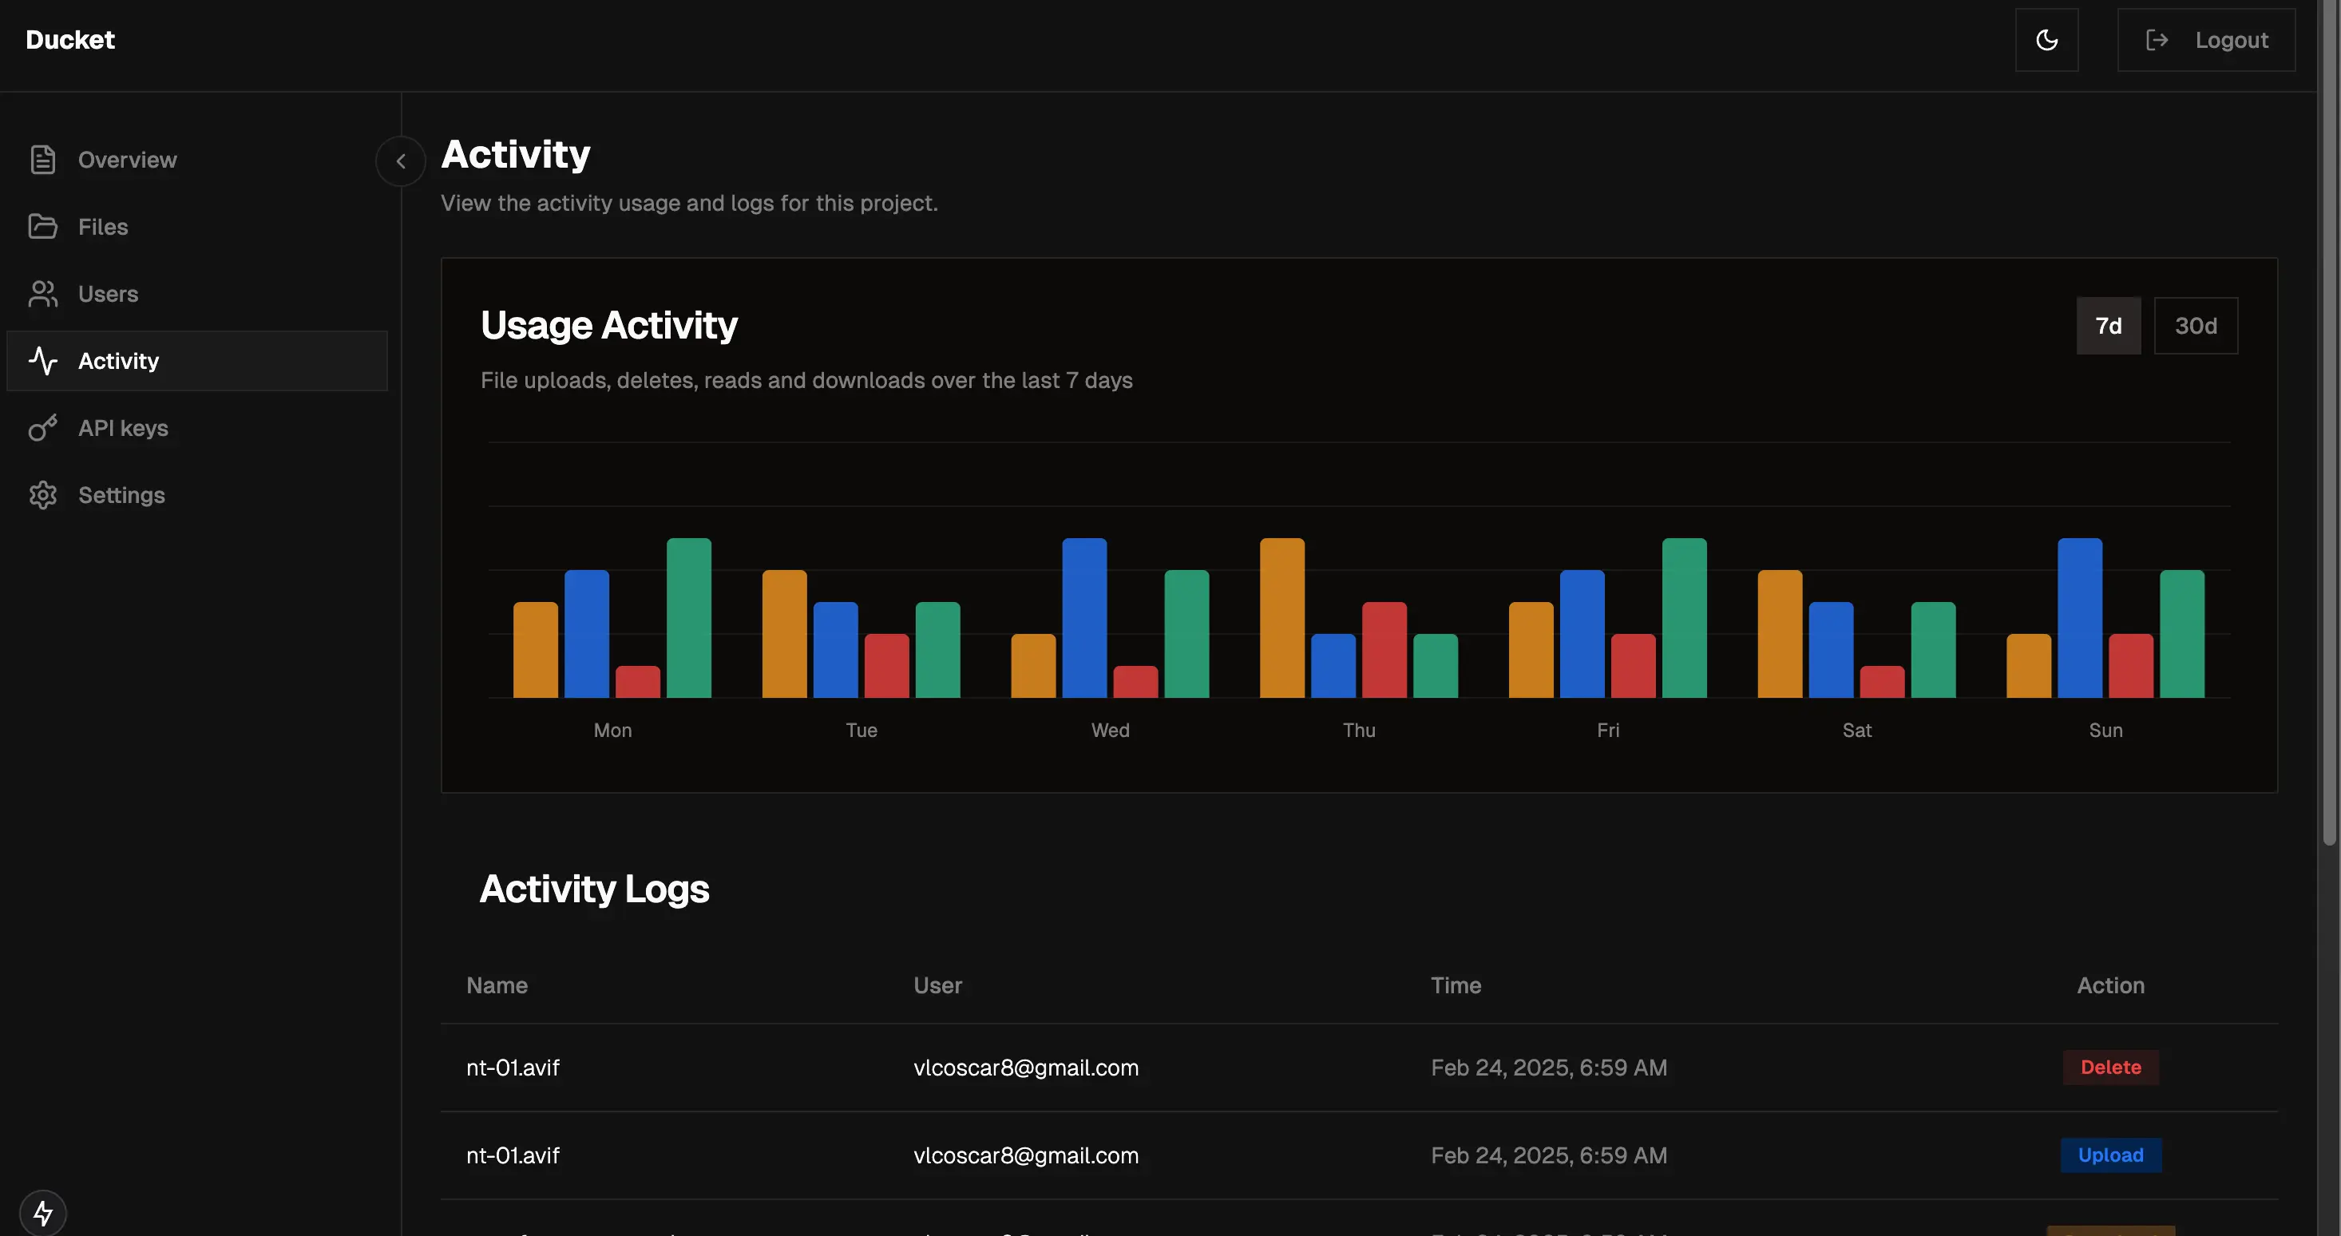Toggle dark mode with moon button
2341x1236 pixels.
[x=2046, y=40]
